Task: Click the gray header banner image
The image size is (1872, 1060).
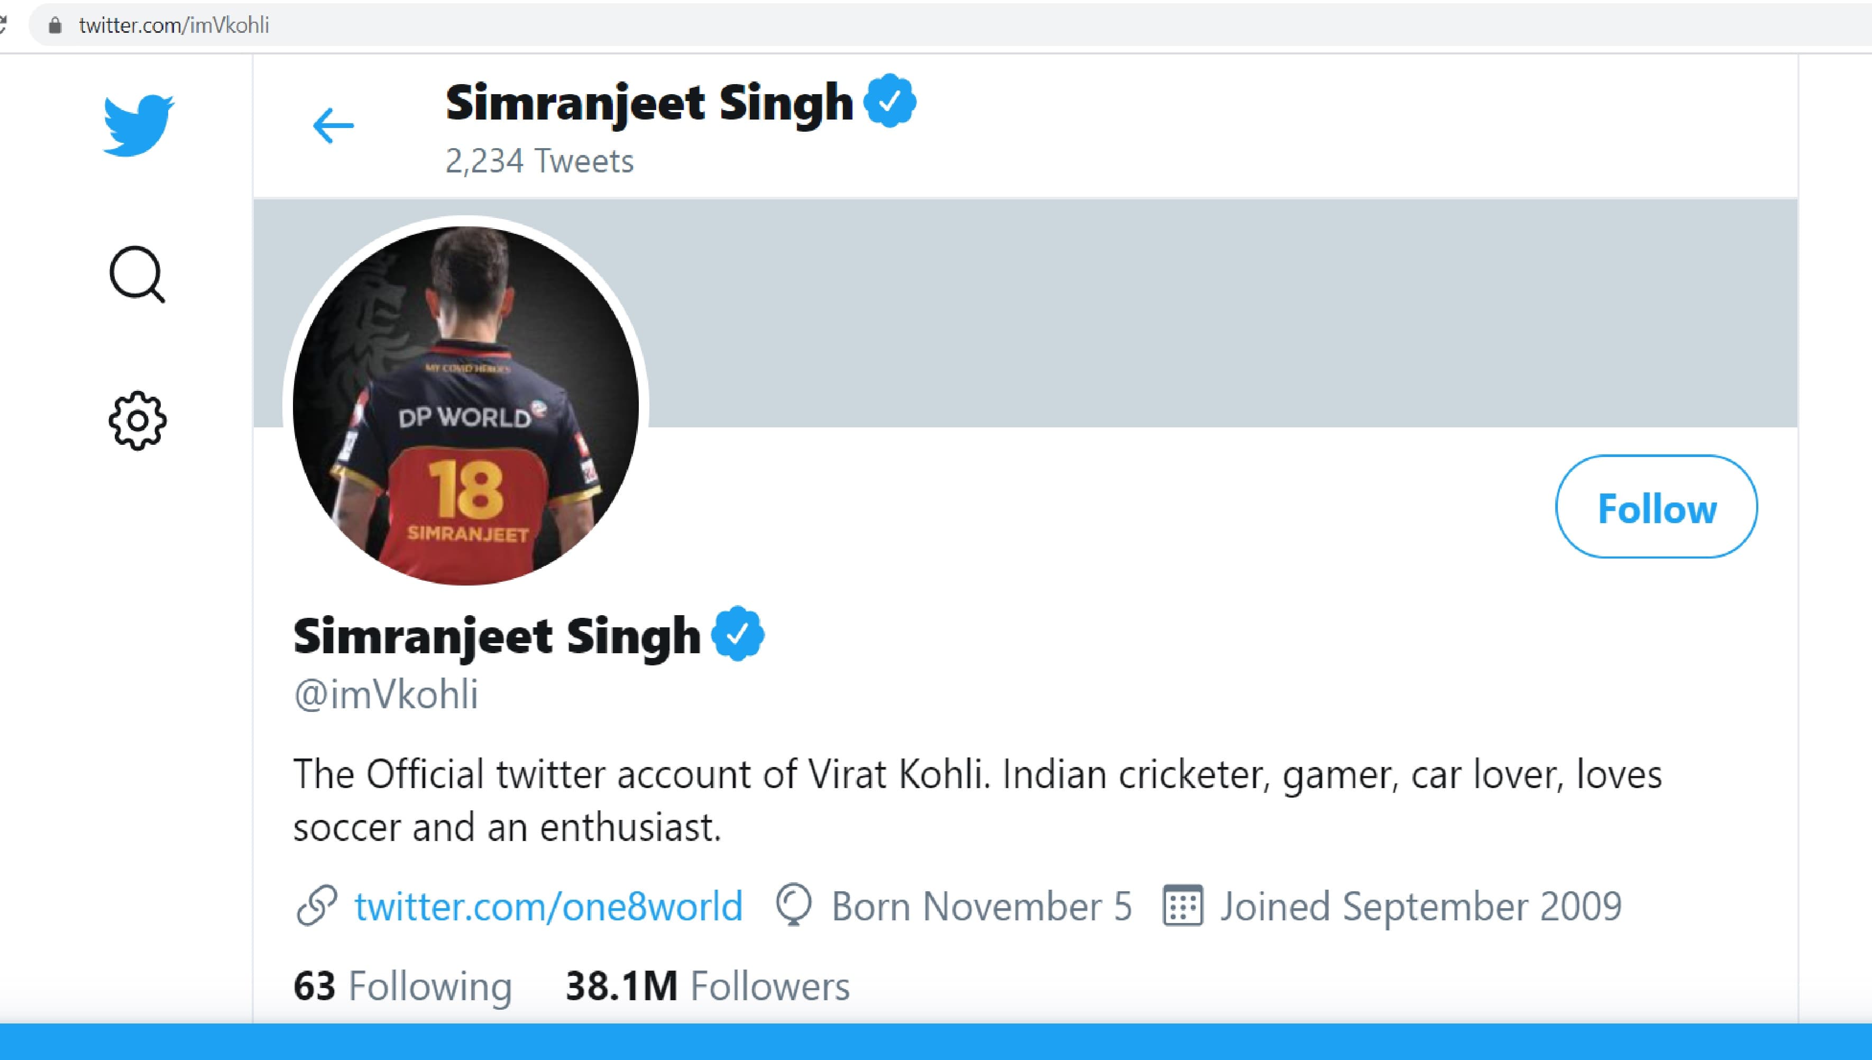Action: pyautogui.click(x=1164, y=313)
